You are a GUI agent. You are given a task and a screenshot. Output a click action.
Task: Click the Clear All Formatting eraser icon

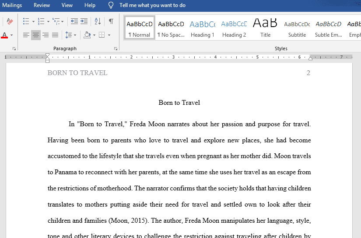click(10, 21)
